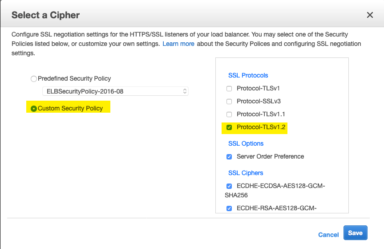Uncheck the ECDHE-RSA-AES128-GCM cipher checkbox
This screenshot has width=384, height=249.
[x=229, y=208]
